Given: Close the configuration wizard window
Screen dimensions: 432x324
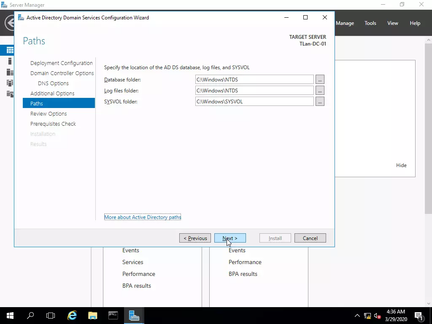Looking at the screenshot, I should (x=325, y=17).
